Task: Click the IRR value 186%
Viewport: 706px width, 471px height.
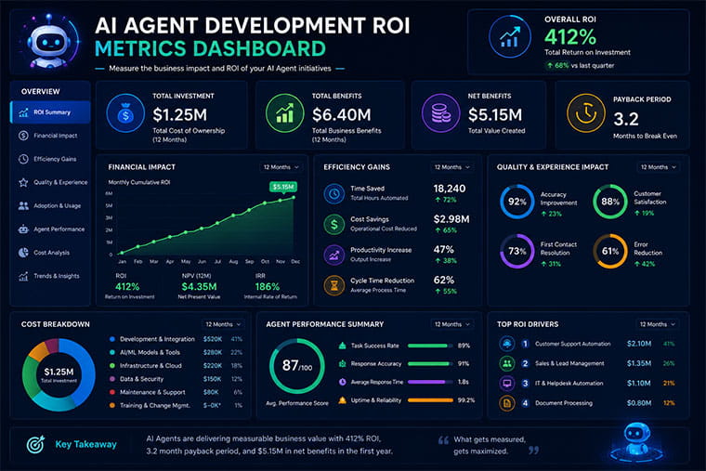Action: [x=268, y=286]
